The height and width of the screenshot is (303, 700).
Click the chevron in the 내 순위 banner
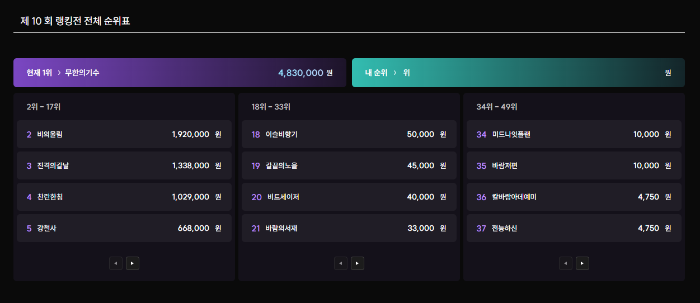pyautogui.click(x=394, y=73)
